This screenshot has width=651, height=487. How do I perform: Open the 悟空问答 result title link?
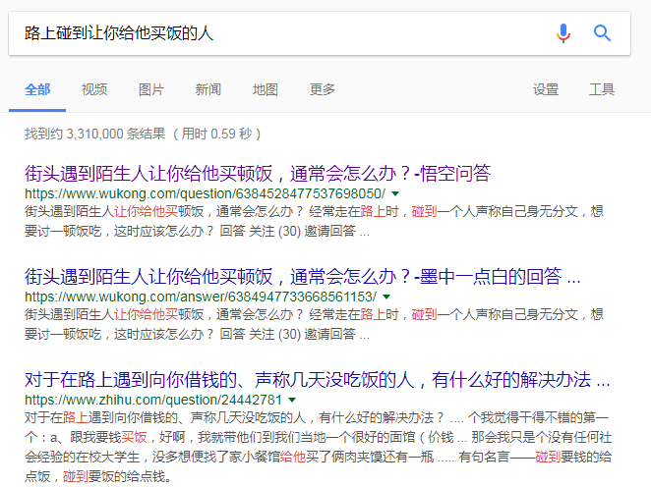(258, 173)
